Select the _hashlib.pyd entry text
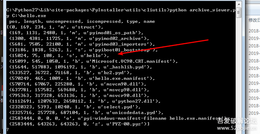This screenshot has height=134, width=260. click(127, 67)
